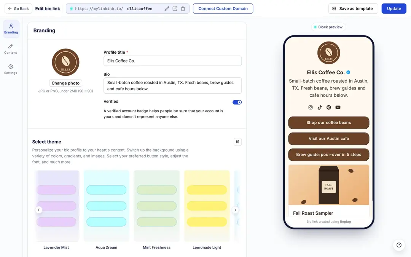The height and width of the screenshot is (257, 411).
Task: Open the Branding sidebar tab
Action: 11,29
